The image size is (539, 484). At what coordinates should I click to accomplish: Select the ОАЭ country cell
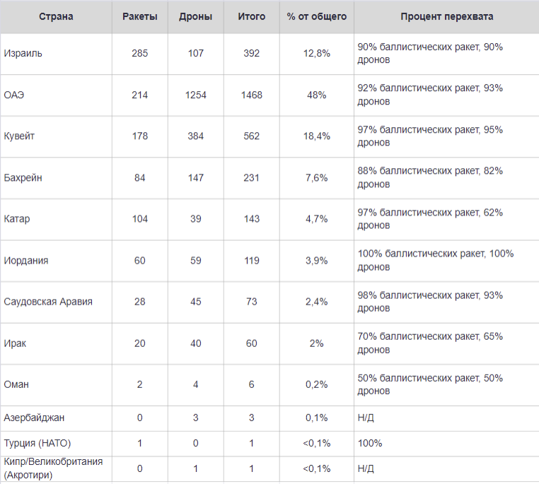click(x=14, y=95)
